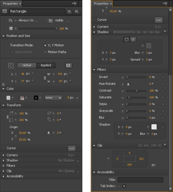Image resolution: width=173 pixels, height=192 pixels.
Task: Click the opacity slider track
Action: pos(38,29)
